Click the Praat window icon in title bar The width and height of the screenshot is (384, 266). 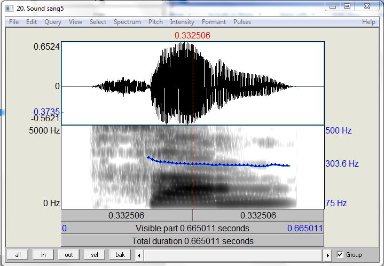9,9
